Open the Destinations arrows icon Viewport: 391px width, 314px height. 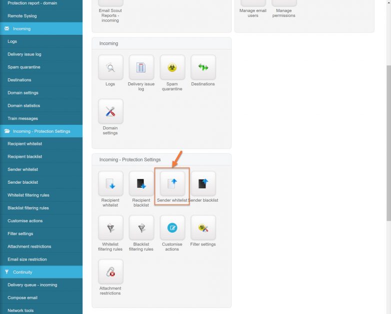[203, 67]
